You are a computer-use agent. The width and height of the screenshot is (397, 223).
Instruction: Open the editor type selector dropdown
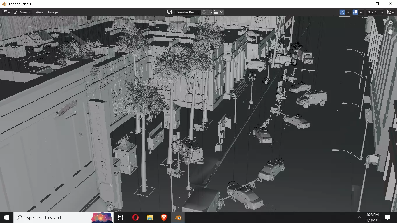pos(6,12)
